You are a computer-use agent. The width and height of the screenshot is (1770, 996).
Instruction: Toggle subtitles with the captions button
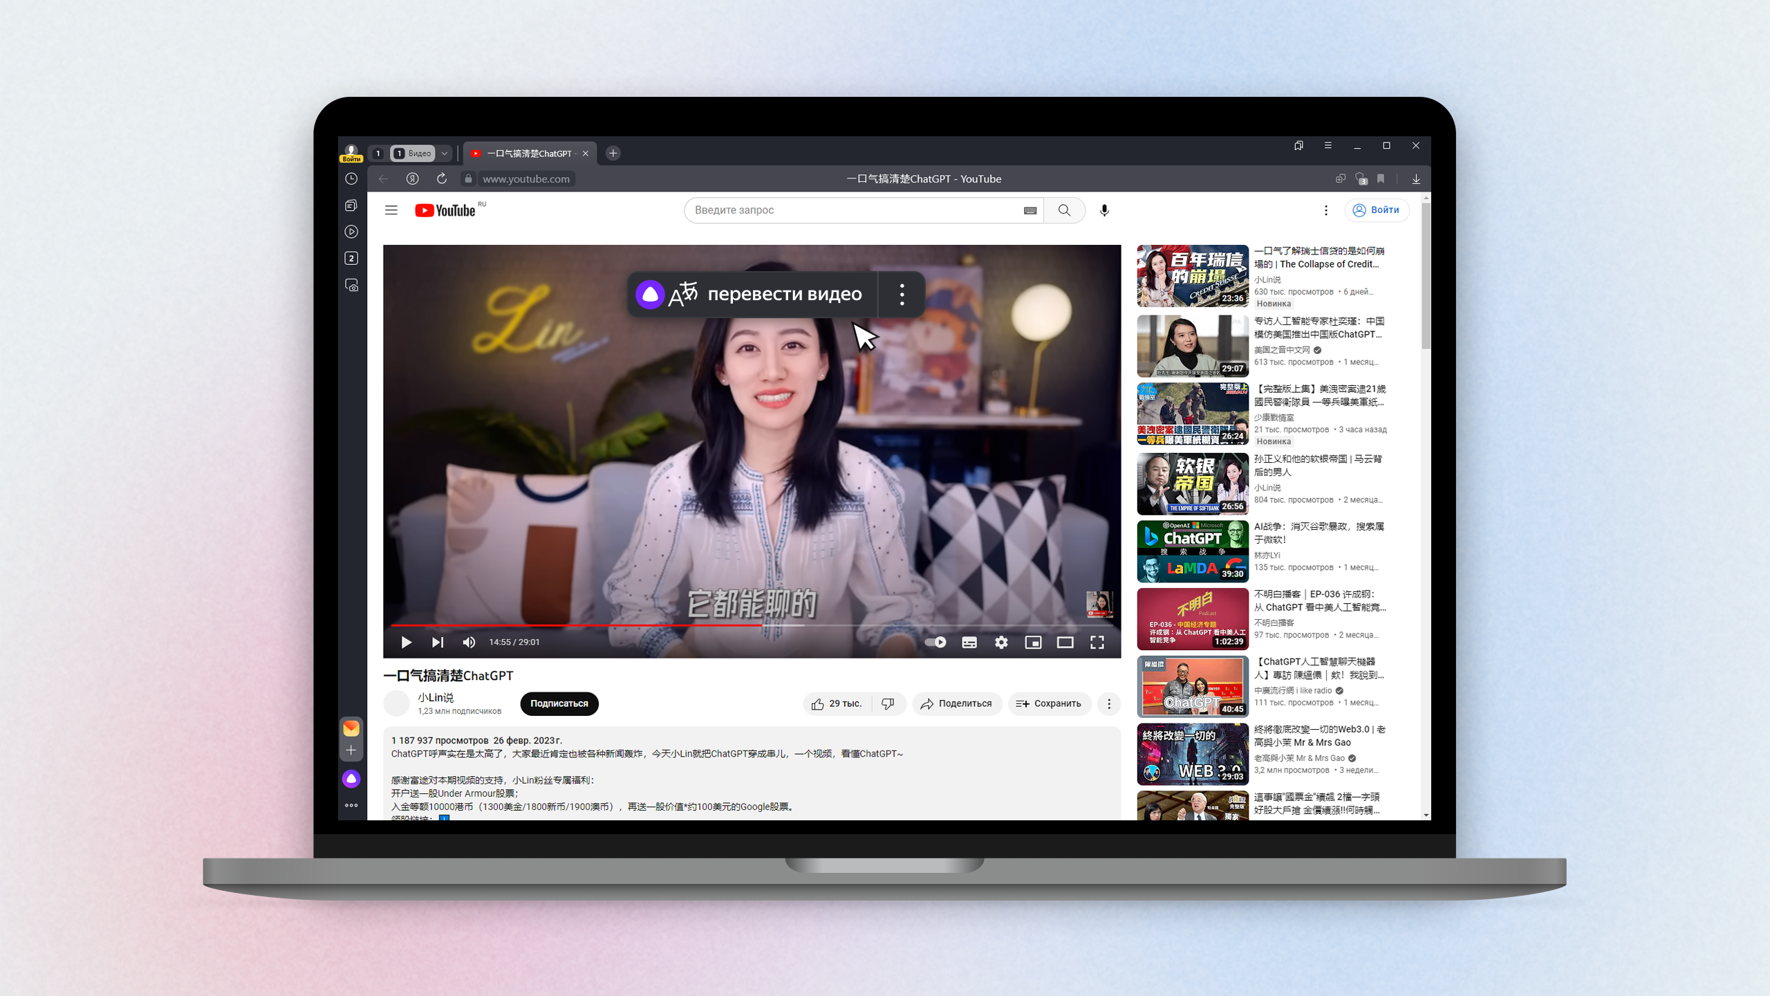click(x=969, y=643)
